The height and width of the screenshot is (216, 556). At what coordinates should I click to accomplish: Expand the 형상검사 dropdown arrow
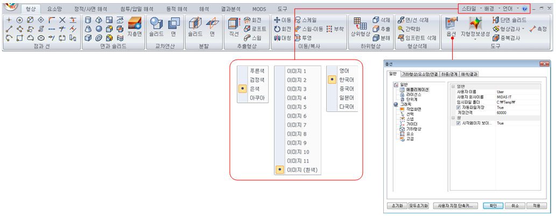point(523,29)
